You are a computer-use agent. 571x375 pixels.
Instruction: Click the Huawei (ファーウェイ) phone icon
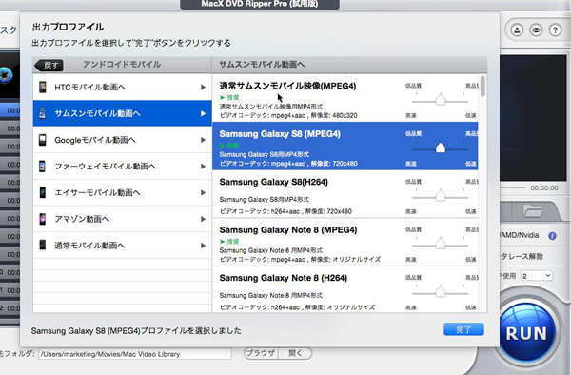[x=43, y=167]
